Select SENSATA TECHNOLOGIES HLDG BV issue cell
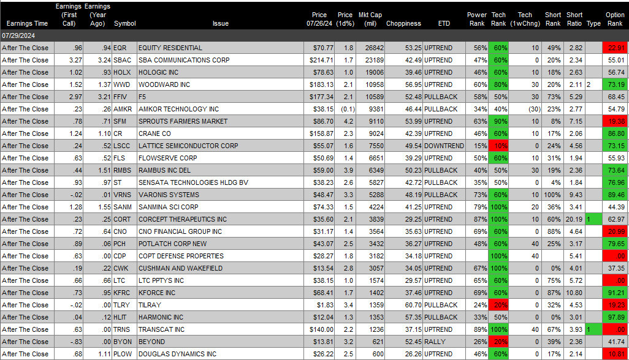 (220, 182)
